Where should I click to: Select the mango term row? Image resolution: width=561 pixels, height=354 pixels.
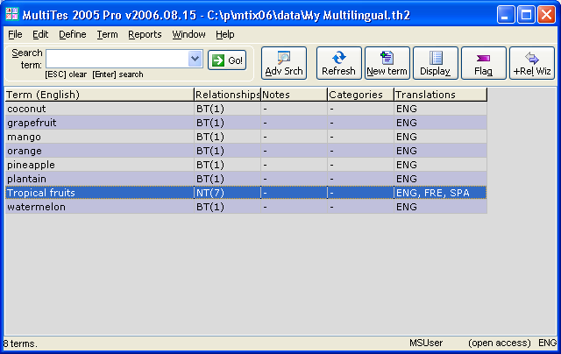click(245, 137)
